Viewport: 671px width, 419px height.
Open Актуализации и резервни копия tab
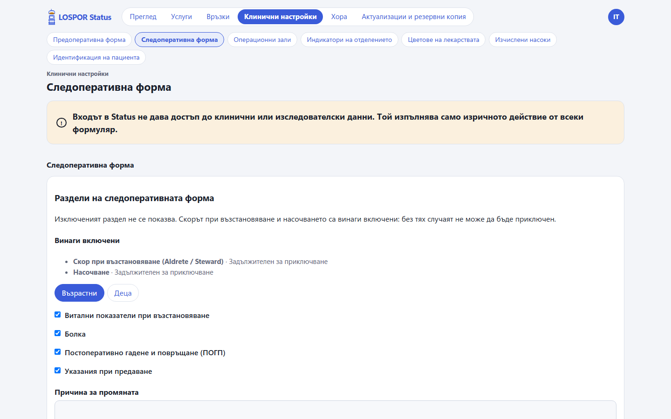point(414,17)
